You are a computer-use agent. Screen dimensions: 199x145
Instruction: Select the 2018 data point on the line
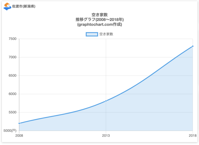pyautogui.click(x=193, y=46)
